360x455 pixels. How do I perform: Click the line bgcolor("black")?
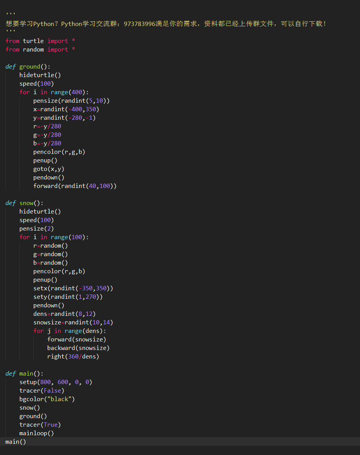click(47, 399)
